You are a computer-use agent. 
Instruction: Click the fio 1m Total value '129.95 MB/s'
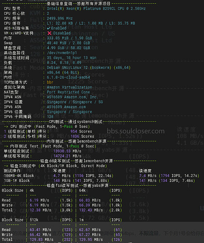click(x=91, y=240)
